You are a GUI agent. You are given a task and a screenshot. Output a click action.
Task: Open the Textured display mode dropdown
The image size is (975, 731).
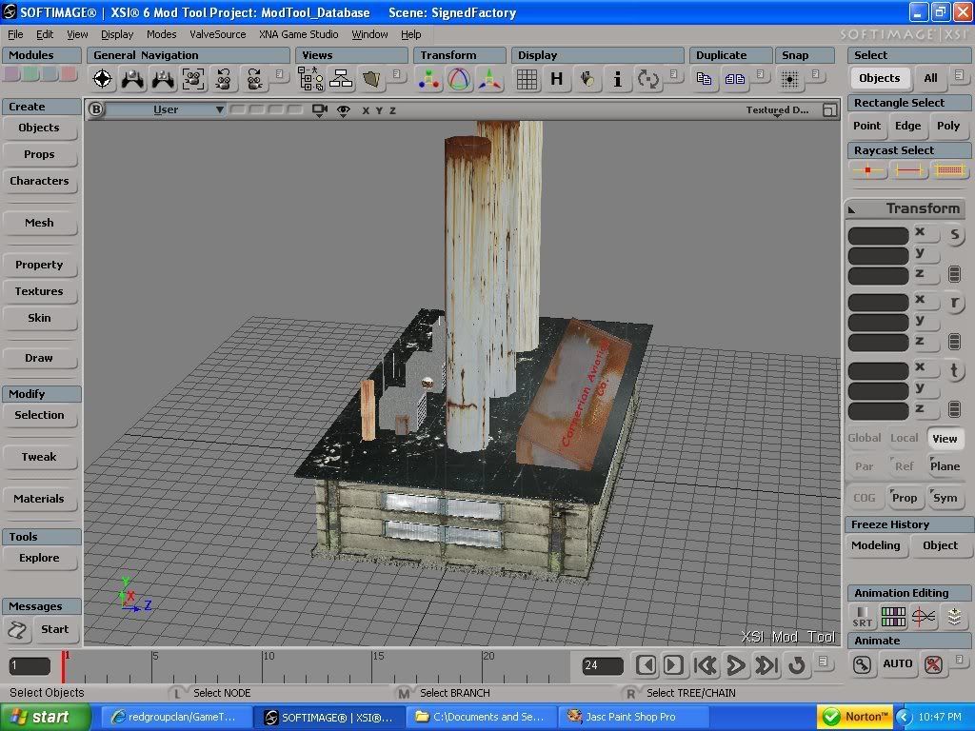click(777, 110)
